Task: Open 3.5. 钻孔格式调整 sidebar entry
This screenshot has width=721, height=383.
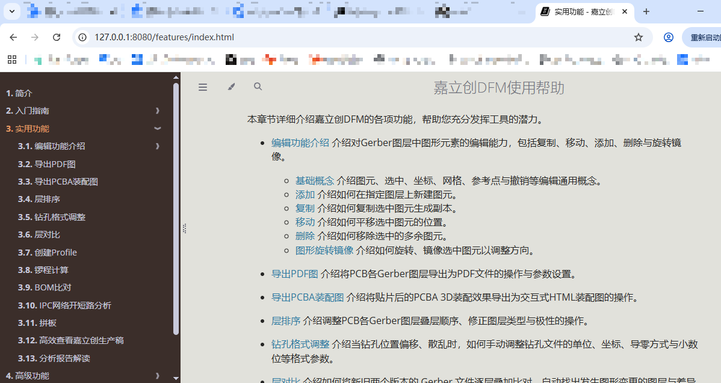Action: [x=52, y=217]
